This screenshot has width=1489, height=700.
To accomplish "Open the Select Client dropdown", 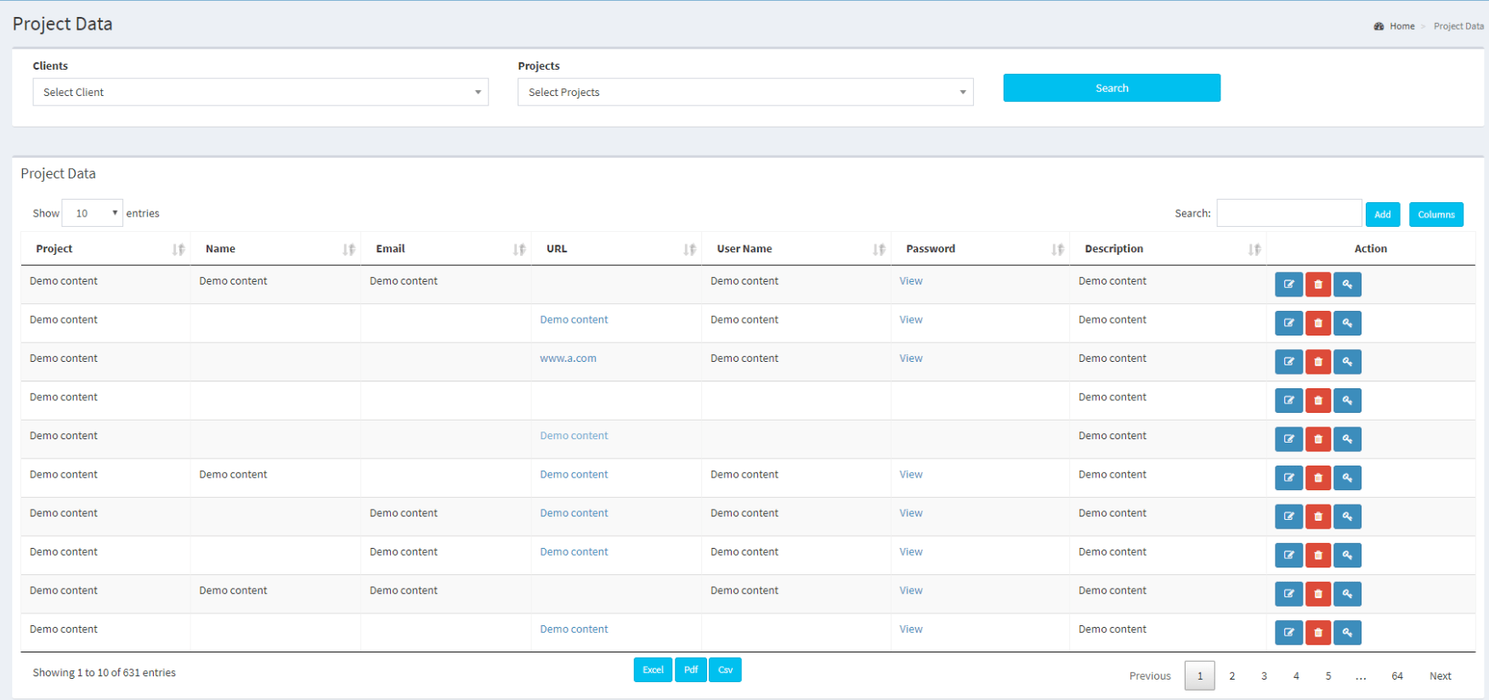I will [260, 93].
